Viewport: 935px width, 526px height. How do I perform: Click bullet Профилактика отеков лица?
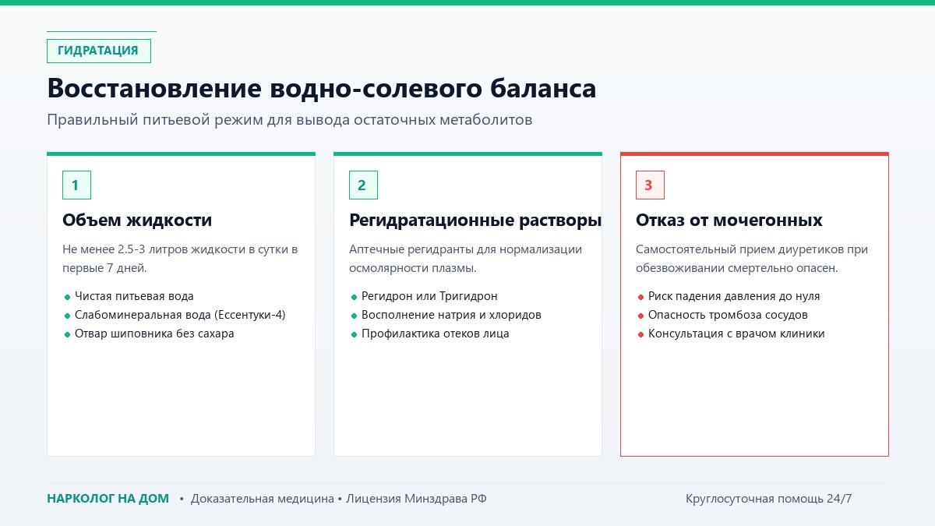coord(436,334)
